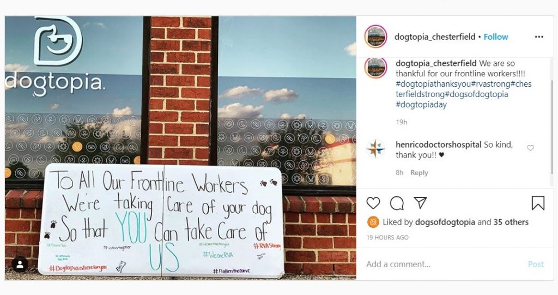
Task: Open comments via speech bubble icon
Action: pyautogui.click(x=397, y=203)
